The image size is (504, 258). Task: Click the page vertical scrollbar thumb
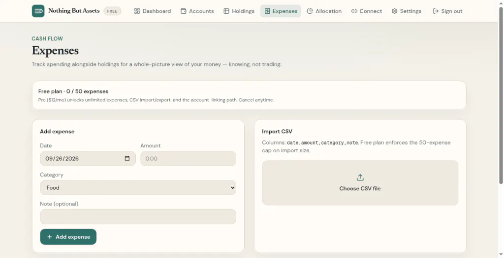pyautogui.click(x=501, y=95)
